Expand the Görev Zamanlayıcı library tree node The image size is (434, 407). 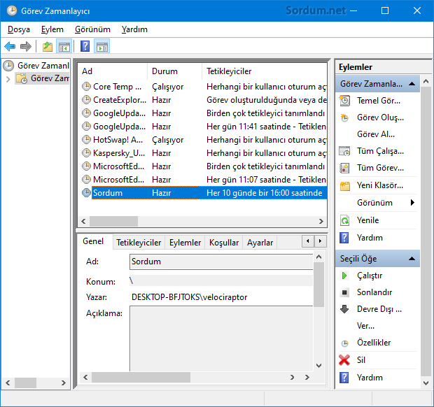click(8, 79)
